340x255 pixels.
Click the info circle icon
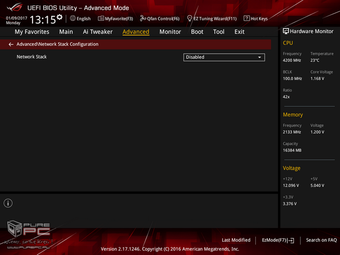[x=8, y=203]
